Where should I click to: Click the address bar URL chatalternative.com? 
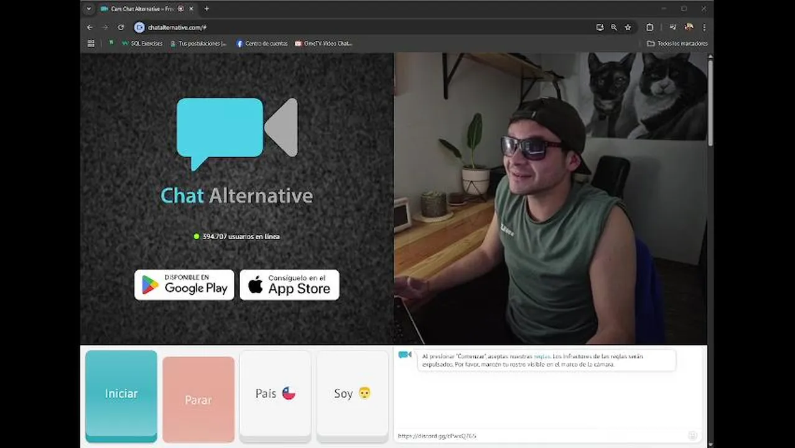177,27
